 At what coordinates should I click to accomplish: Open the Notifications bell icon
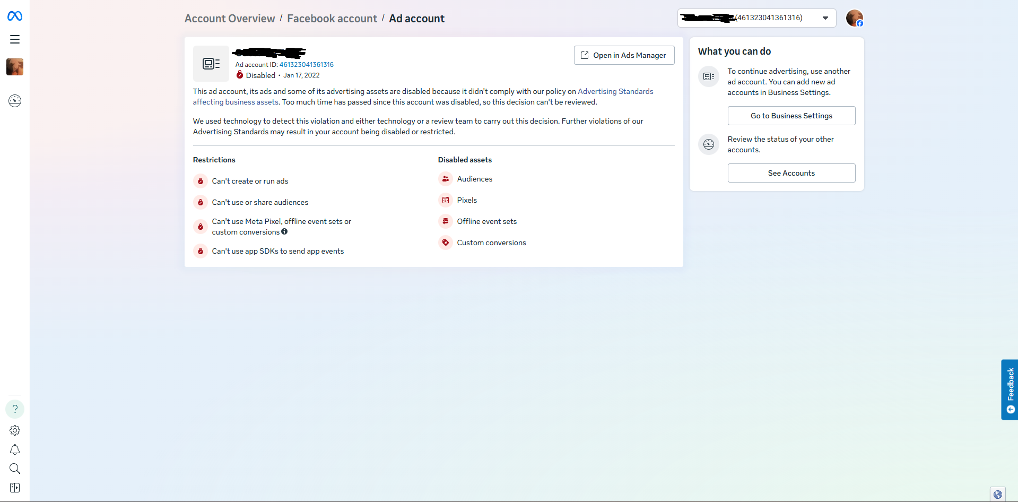15,450
